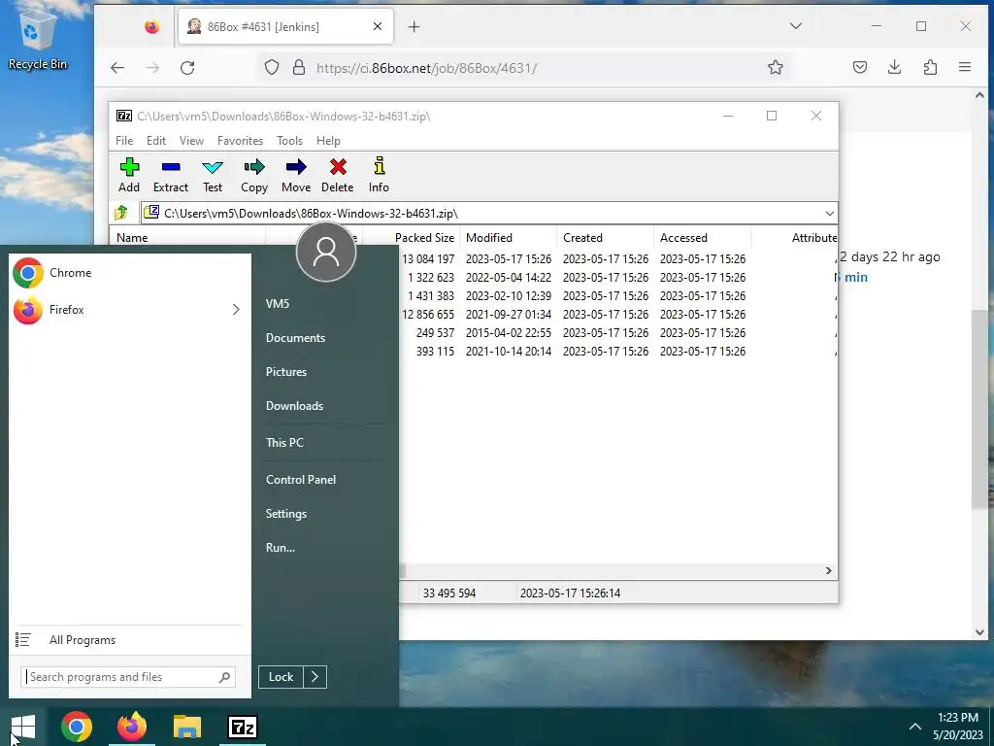Expand the Firefox submenu arrow in Start menu
Image resolution: width=994 pixels, height=746 pixels.
(x=236, y=310)
